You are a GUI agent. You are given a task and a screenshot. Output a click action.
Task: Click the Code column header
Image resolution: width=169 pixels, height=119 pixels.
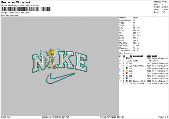149,56
